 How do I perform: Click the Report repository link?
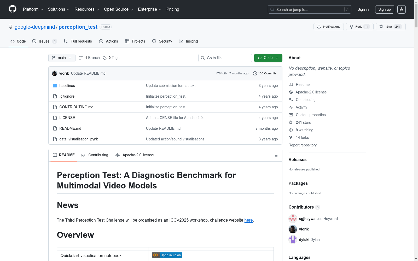pyautogui.click(x=303, y=145)
